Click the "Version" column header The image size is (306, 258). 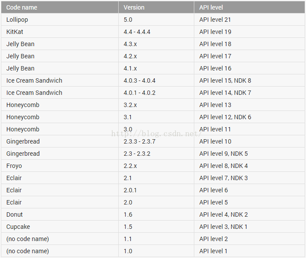click(134, 7)
